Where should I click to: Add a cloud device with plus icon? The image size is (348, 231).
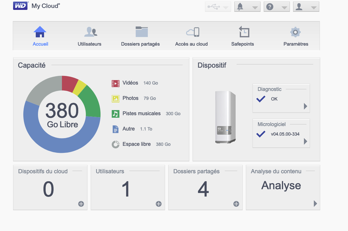(81, 204)
